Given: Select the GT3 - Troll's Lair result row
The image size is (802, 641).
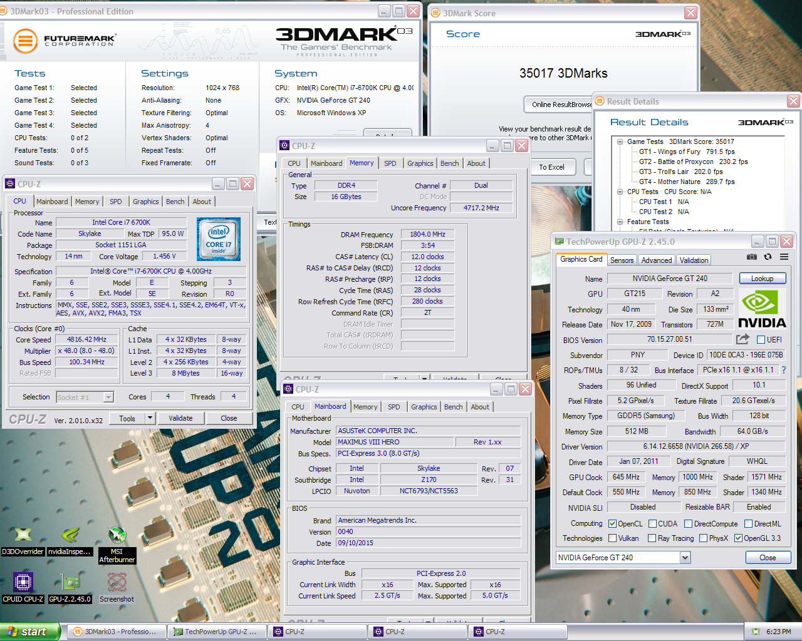Looking at the screenshot, I should [x=681, y=172].
